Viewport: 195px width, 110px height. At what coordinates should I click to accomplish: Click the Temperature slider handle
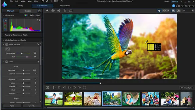click(x=22, y=53)
